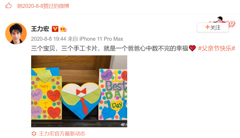Screen dimensions: 240x138
Task: Click the crown membership badge icon
Action: click(63, 29)
